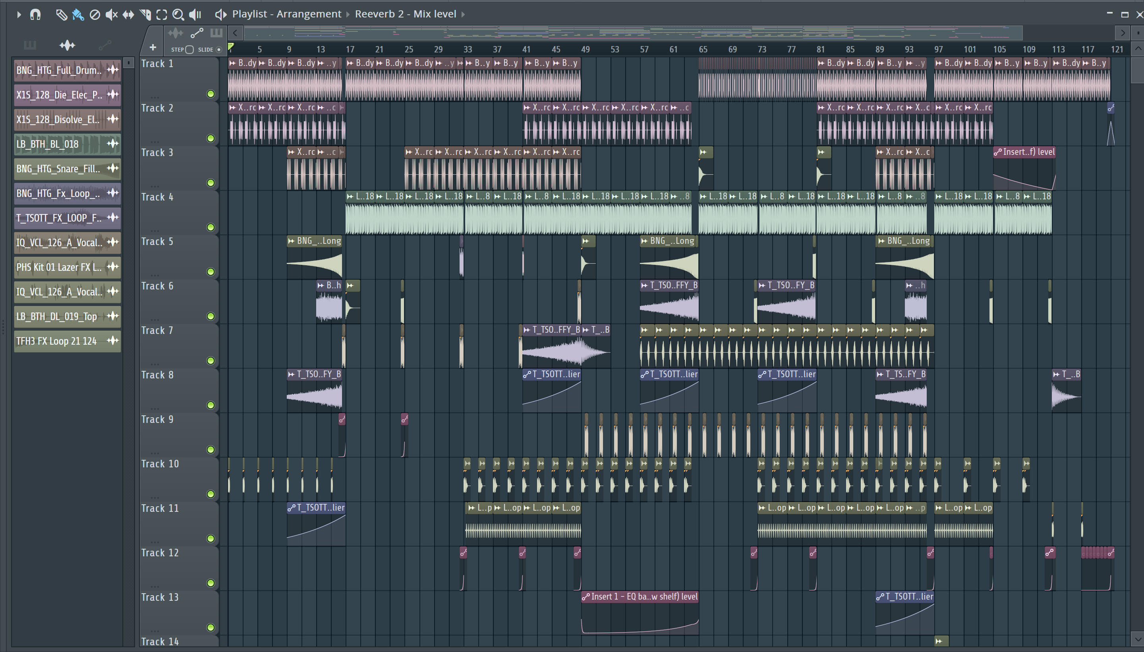Select the Zoom tool

178,14
